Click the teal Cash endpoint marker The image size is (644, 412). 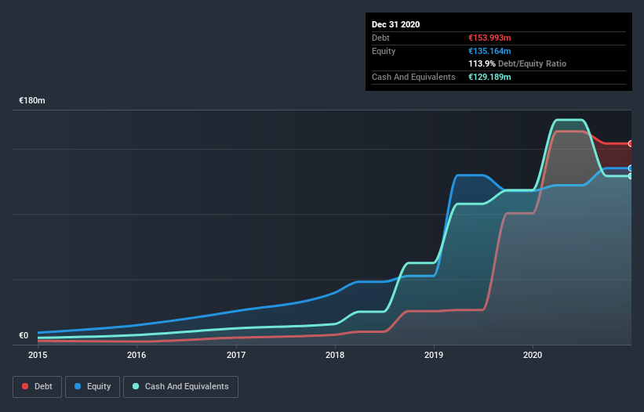tap(631, 176)
